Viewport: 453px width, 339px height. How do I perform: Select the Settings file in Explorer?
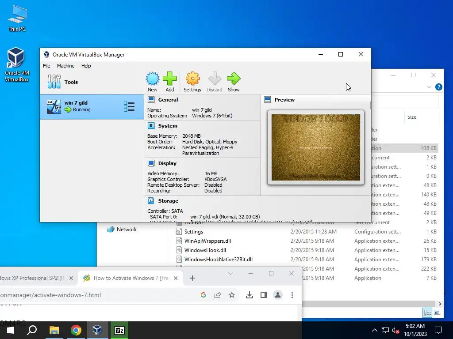pos(194,232)
